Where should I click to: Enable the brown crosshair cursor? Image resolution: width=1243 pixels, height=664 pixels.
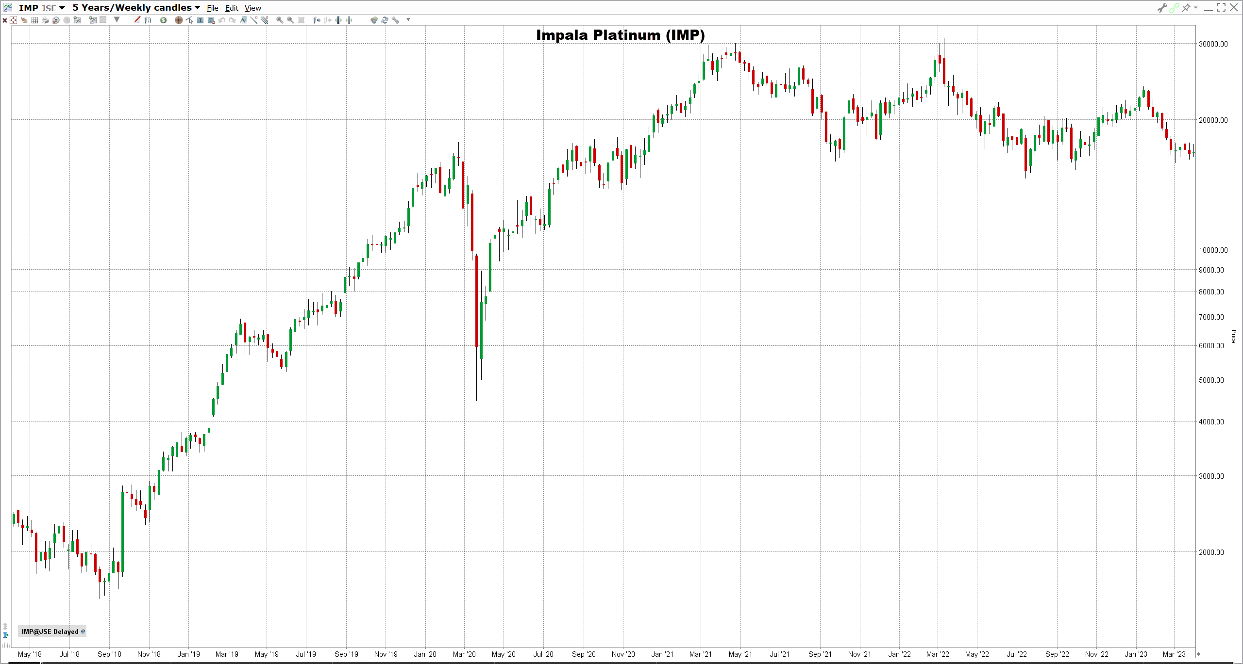click(x=179, y=20)
